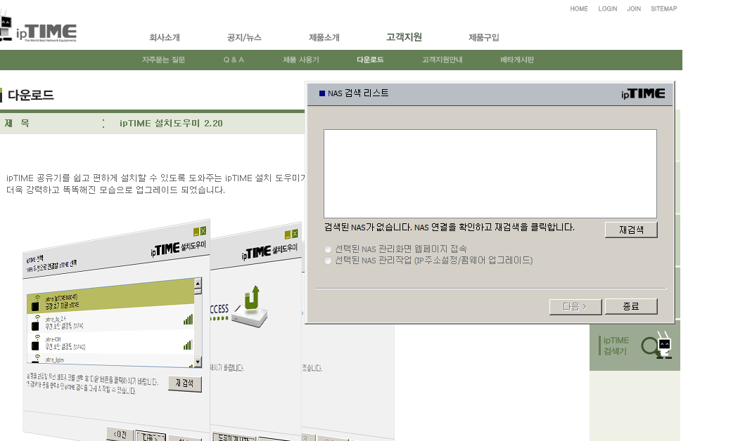Image resolution: width=745 pixels, height=441 pixels.
Task: Go to 자주묻는 질문 submenu
Action: pos(163,60)
